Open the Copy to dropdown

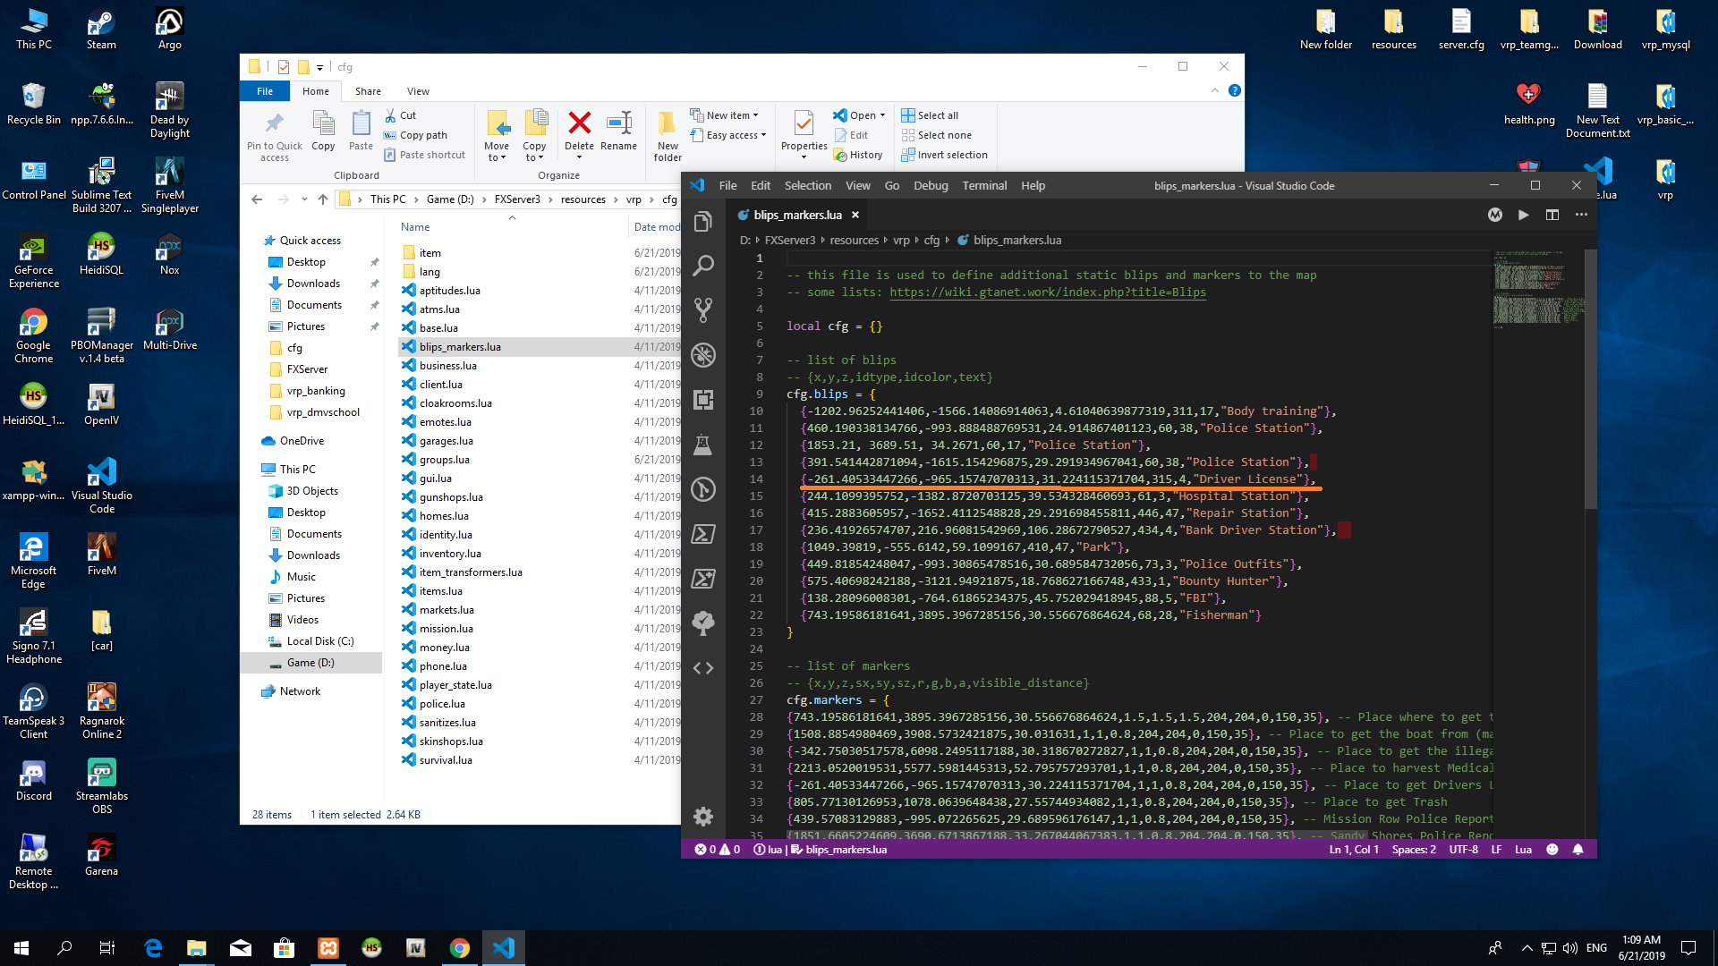pos(534,136)
